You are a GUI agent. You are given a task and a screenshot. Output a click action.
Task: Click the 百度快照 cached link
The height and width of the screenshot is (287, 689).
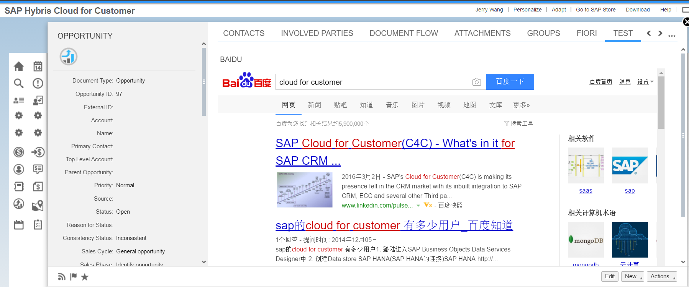tap(450, 205)
